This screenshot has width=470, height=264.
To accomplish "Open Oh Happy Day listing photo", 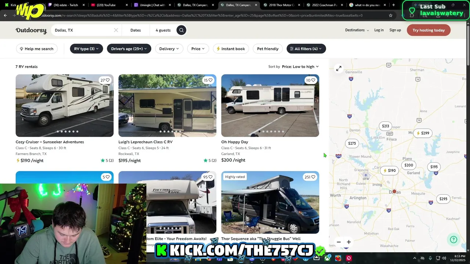I will point(270,106).
